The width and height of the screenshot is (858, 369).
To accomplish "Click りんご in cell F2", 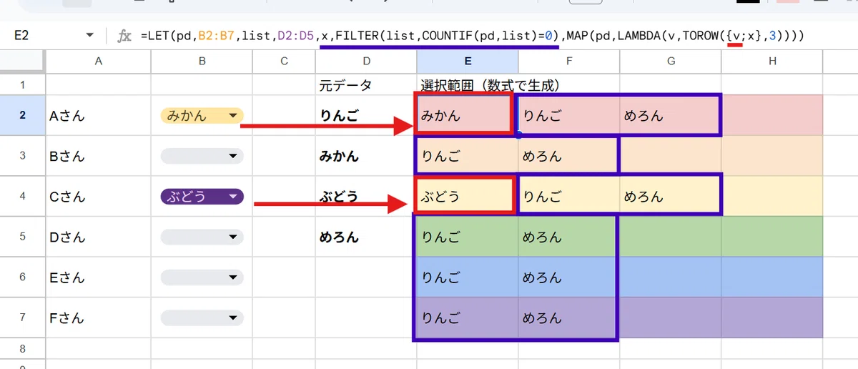I will 568,115.
